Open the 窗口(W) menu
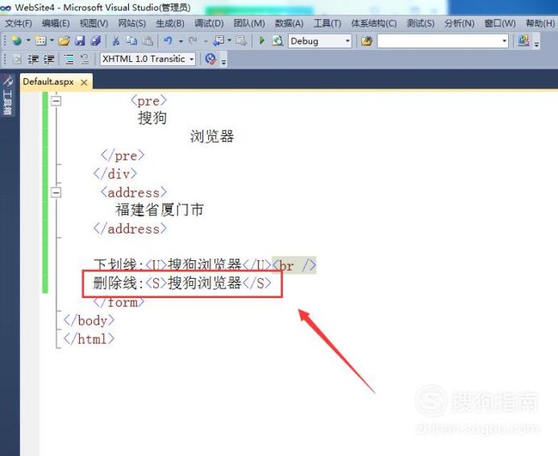This screenshot has height=456, width=558. (x=500, y=23)
